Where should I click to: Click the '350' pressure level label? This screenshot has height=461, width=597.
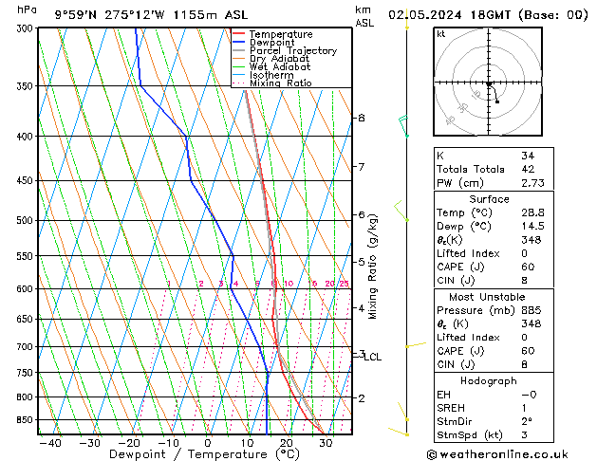click(27, 86)
